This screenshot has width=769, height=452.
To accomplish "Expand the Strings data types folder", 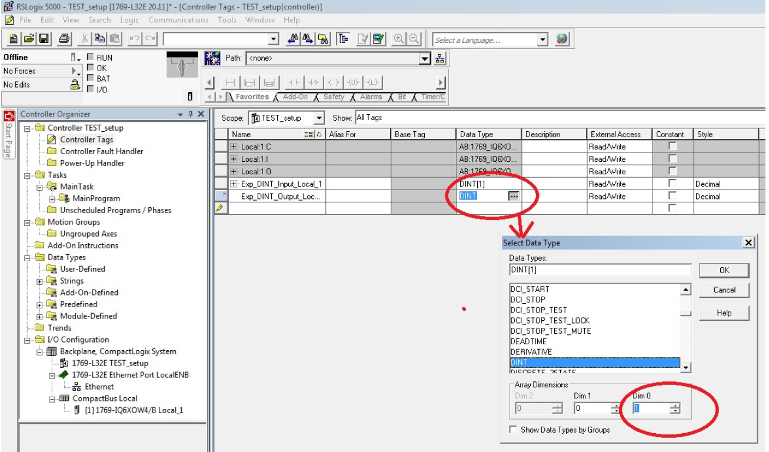I will [x=40, y=281].
